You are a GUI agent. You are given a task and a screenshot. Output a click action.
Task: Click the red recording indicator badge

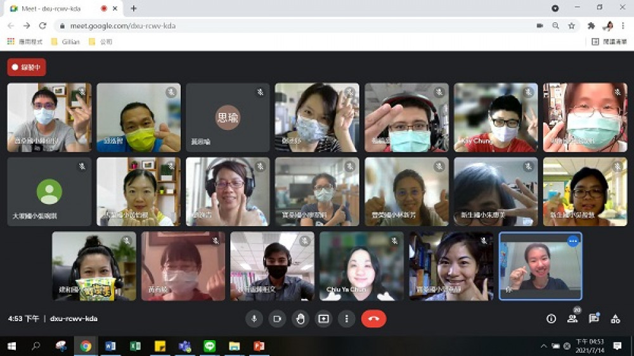27,67
